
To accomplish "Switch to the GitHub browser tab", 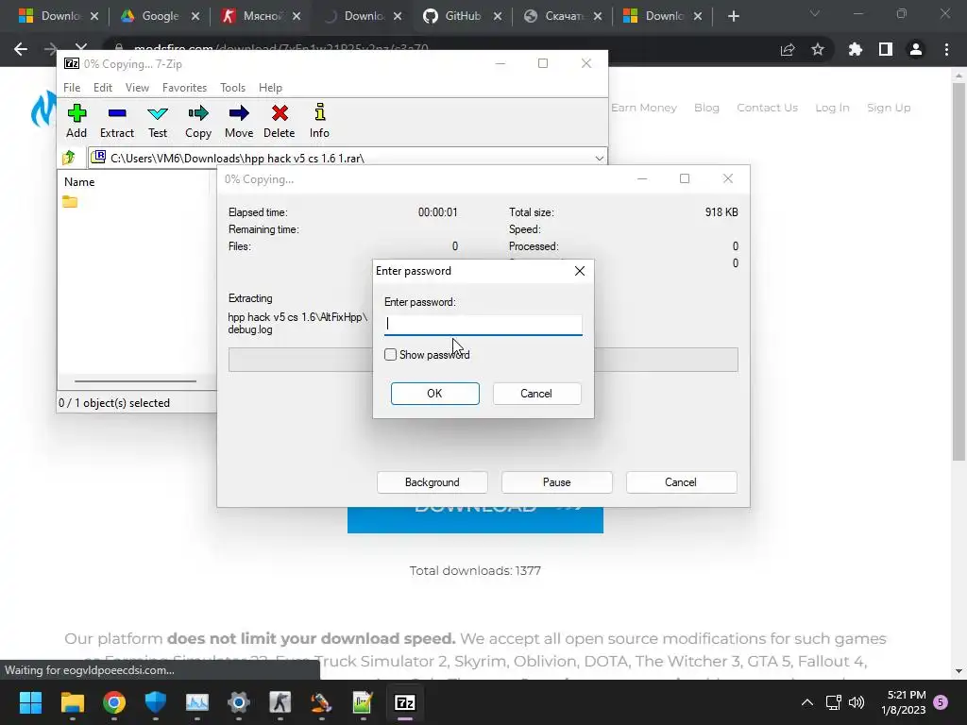I will point(463,16).
